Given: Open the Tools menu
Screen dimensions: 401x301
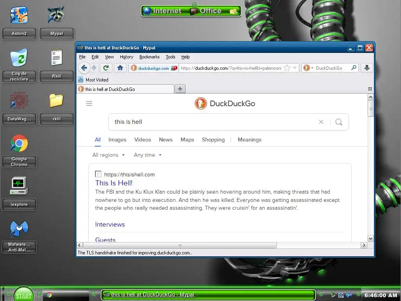Looking at the screenshot, I should [x=170, y=57].
